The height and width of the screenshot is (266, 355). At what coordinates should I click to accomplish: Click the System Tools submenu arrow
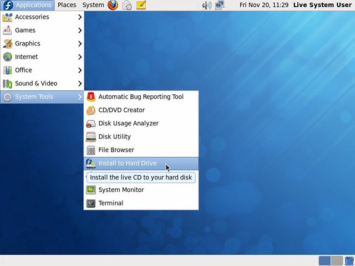(x=80, y=97)
